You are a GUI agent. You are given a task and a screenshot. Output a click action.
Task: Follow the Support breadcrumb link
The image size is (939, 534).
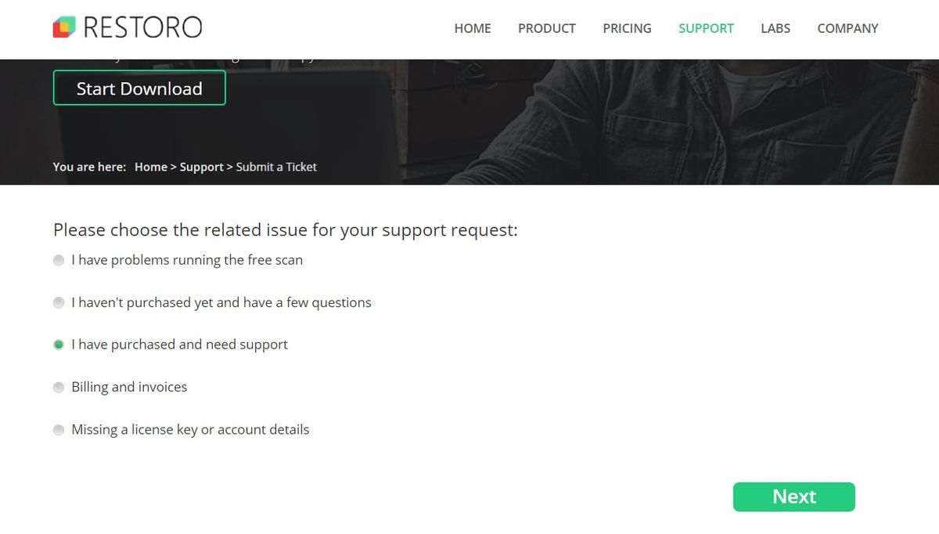point(201,167)
